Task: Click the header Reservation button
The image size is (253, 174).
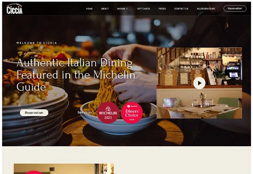Action: click(x=235, y=9)
